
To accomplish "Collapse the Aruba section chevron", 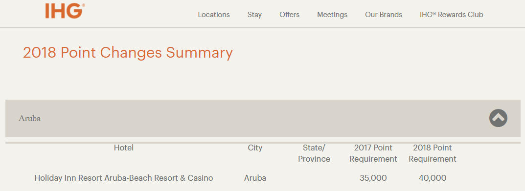I will click(498, 118).
